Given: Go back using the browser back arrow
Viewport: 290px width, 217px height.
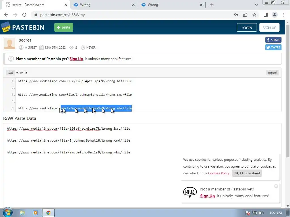Looking at the screenshot, I should click(x=6, y=15).
